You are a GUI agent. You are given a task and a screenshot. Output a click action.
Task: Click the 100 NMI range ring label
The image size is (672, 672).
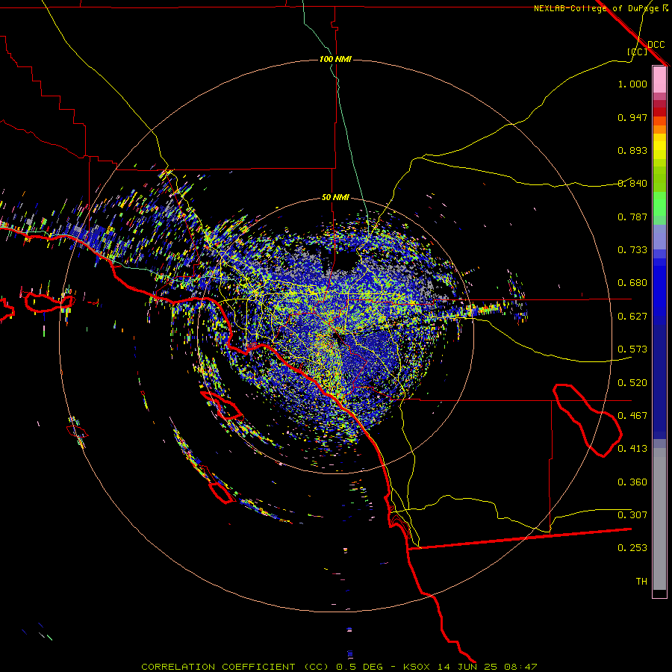click(x=335, y=59)
